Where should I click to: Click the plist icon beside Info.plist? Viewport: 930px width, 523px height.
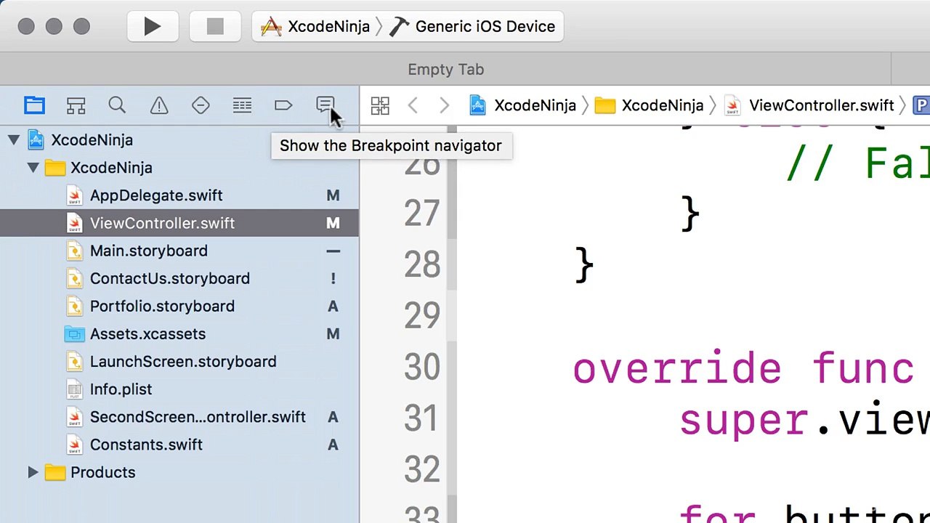click(74, 389)
